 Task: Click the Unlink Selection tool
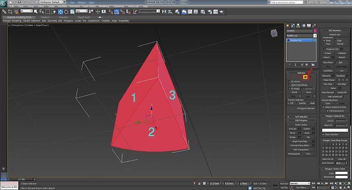[x=10, y=12]
